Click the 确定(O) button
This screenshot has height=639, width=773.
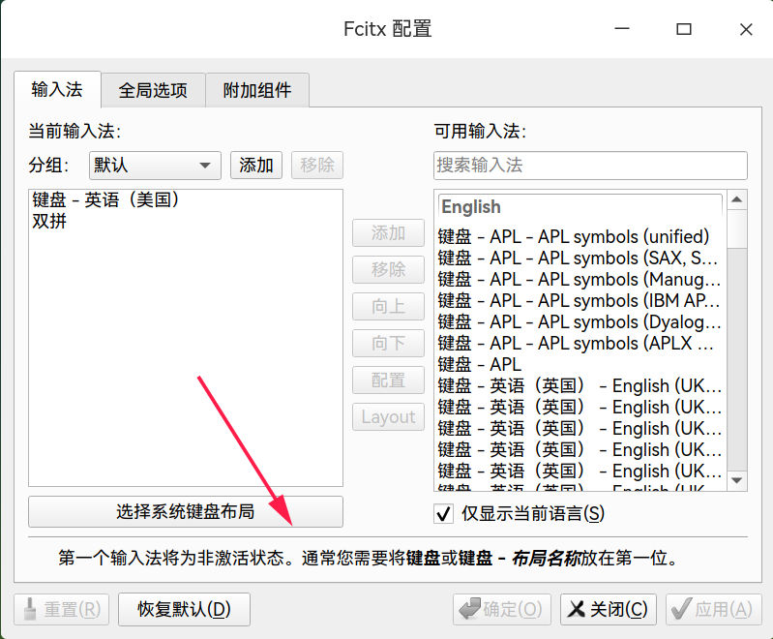pyautogui.click(x=502, y=609)
